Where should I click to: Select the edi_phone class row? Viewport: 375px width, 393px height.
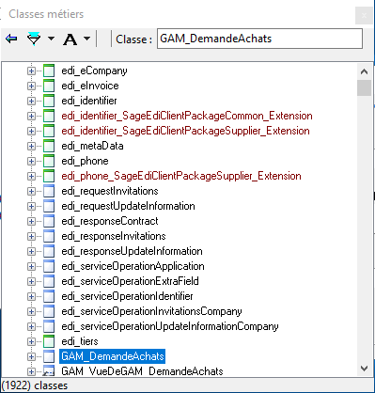85,161
